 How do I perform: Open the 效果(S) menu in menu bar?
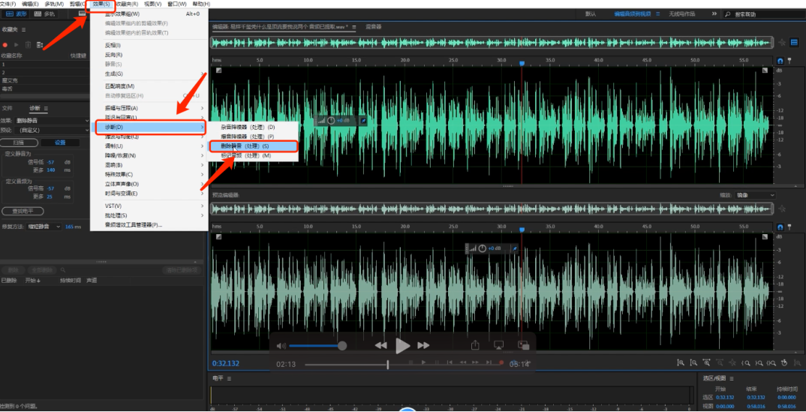tap(101, 4)
